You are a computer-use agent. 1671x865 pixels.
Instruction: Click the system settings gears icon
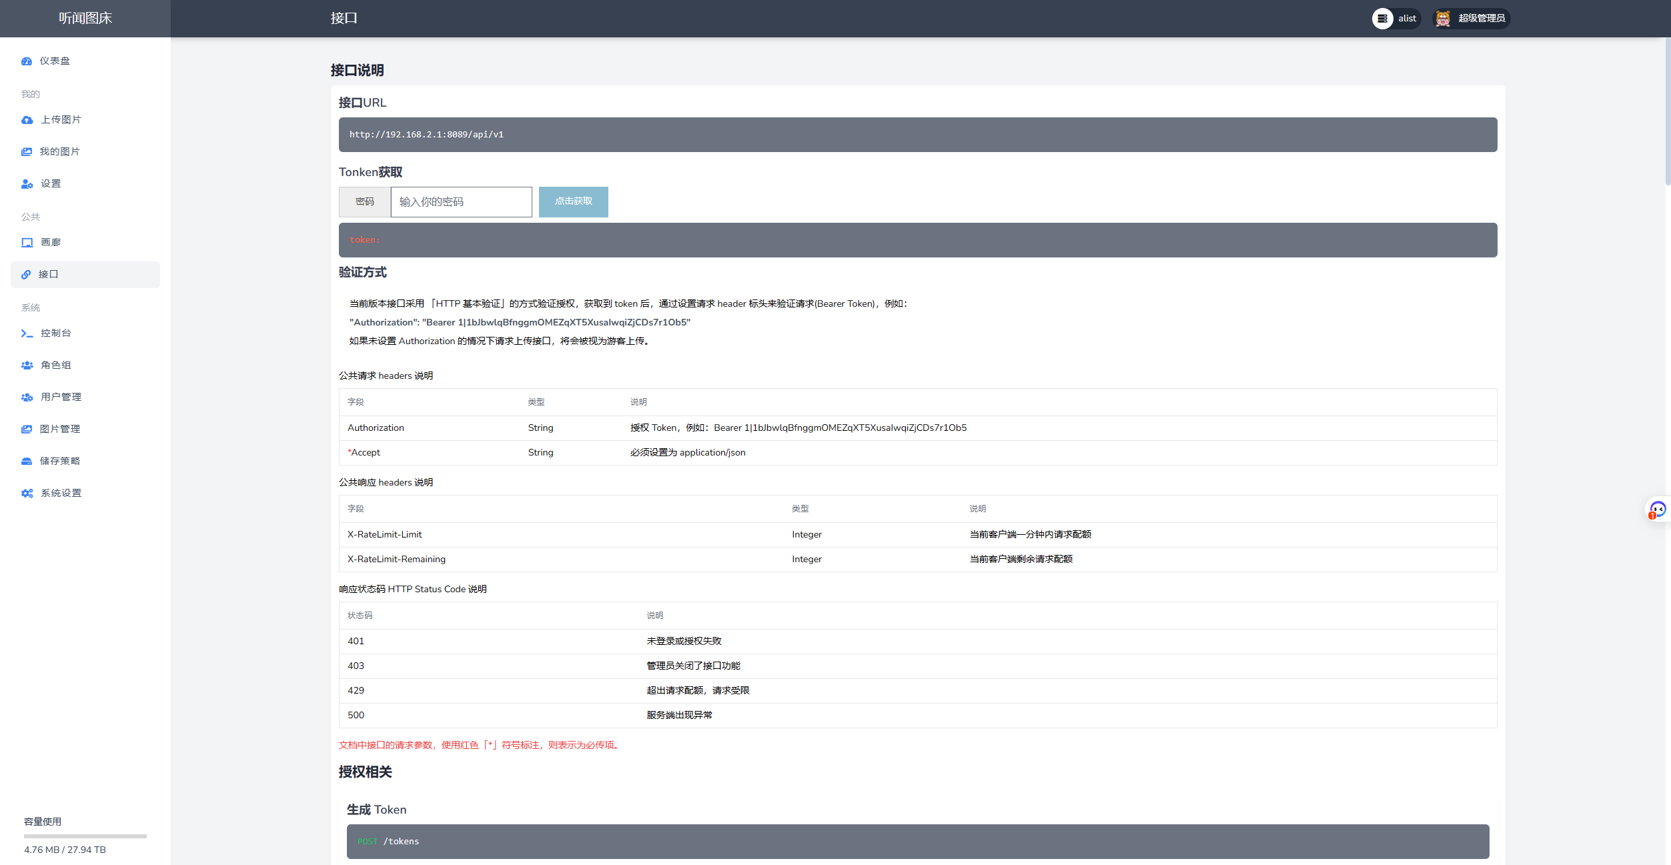click(27, 494)
